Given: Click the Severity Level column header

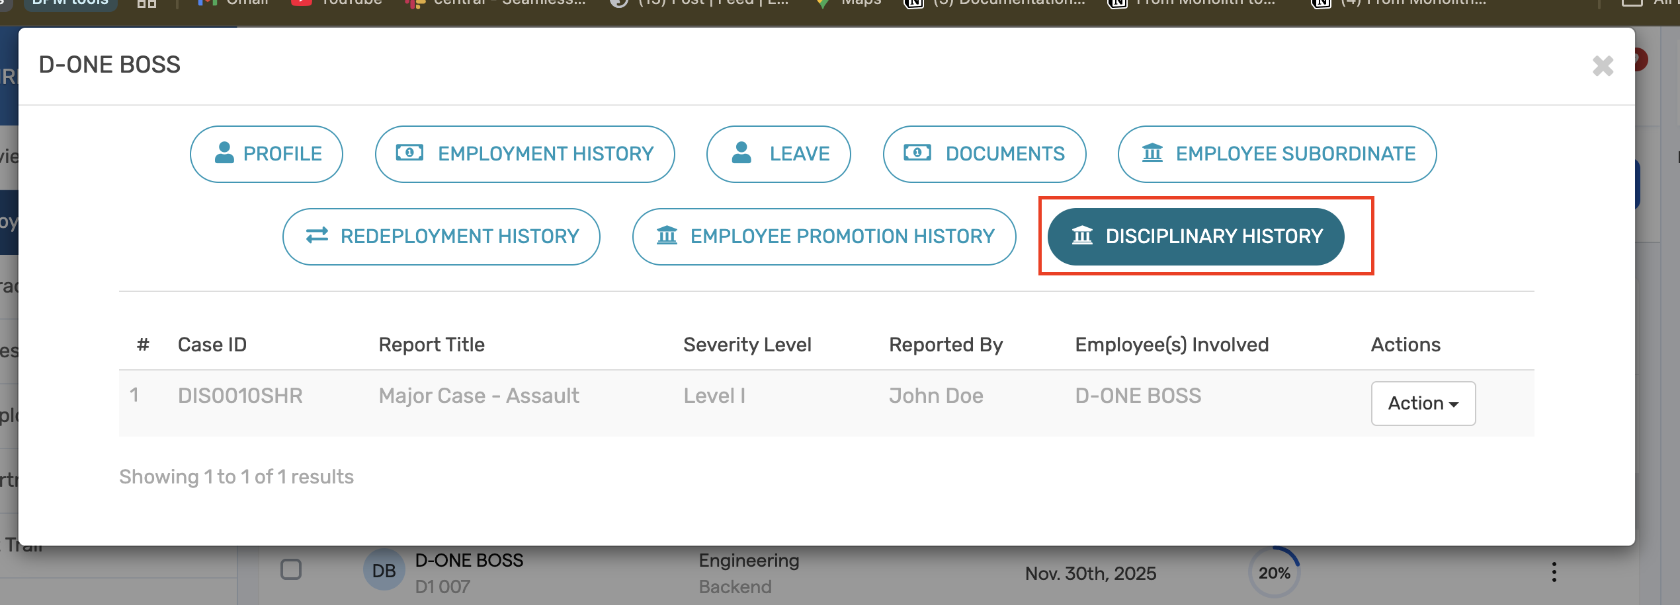Looking at the screenshot, I should coord(747,345).
